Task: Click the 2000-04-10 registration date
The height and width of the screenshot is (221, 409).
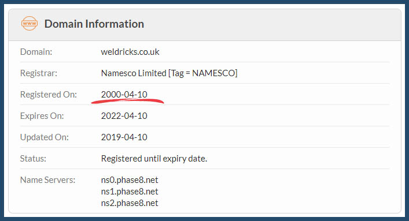Action: click(x=124, y=94)
